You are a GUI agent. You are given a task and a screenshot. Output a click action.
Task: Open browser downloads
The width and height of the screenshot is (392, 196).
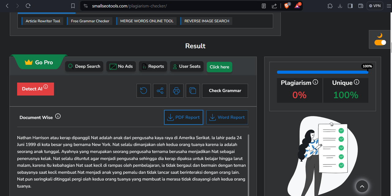point(340,6)
